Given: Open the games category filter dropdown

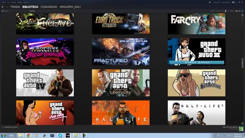Looking at the screenshot, I should 32,11.
